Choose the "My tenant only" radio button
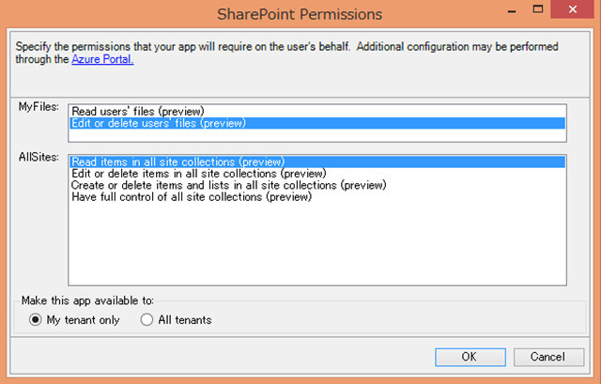Image resolution: width=601 pixels, height=384 pixels. pyautogui.click(x=37, y=319)
